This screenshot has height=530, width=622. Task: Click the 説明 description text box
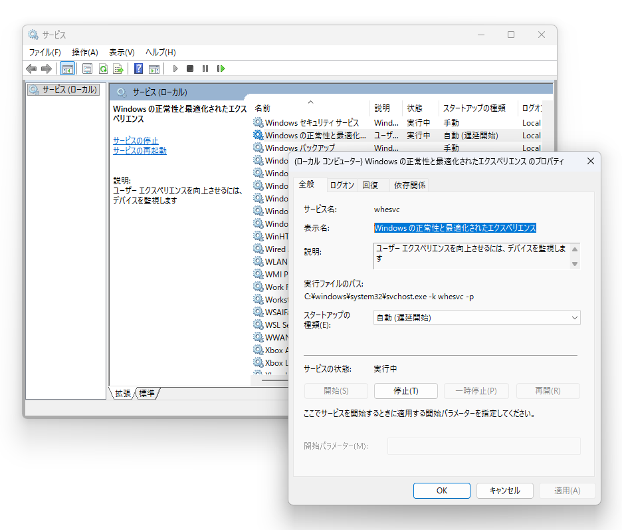(x=471, y=256)
